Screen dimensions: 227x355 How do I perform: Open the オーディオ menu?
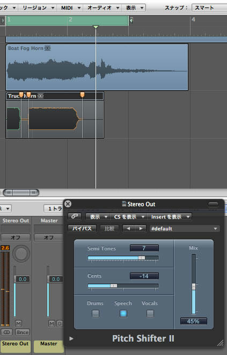click(102, 8)
